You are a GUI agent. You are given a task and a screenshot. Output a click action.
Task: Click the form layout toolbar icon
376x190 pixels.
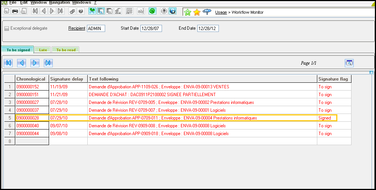130,11
